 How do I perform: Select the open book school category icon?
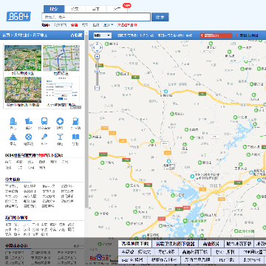tap(75, 137)
